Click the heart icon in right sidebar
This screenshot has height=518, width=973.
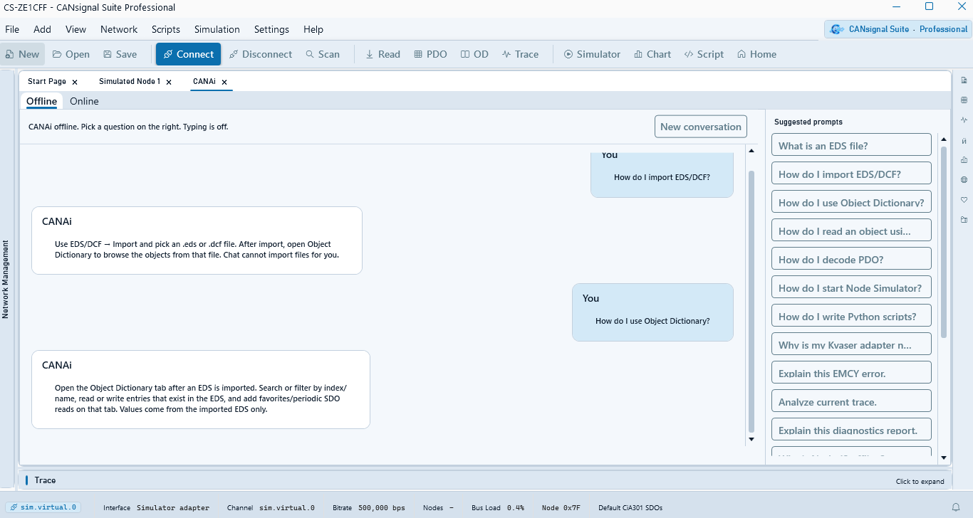(964, 199)
